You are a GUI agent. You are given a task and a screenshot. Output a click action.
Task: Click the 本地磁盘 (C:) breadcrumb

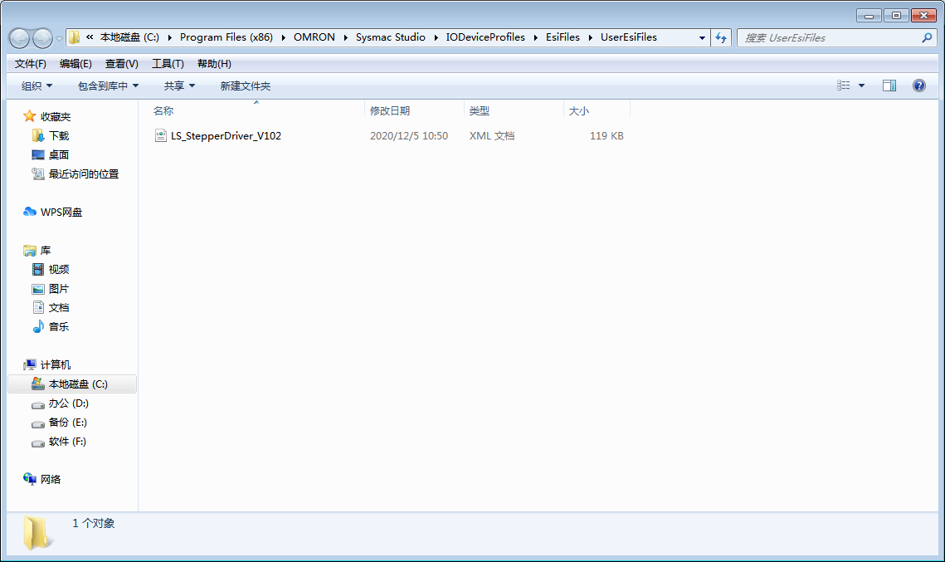[x=129, y=37]
